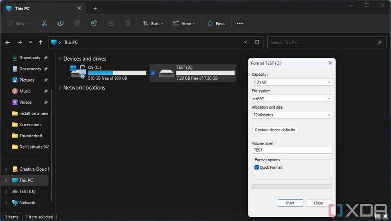This screenshot has width=391, height=221.
Task: Open the Thunderbolt folder in sidebar
Action: coord(27,136)
